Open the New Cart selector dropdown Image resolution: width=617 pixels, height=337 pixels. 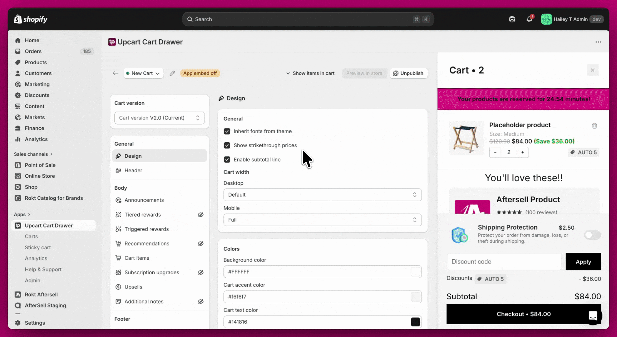pyautogui.click(x=143, y=73)
